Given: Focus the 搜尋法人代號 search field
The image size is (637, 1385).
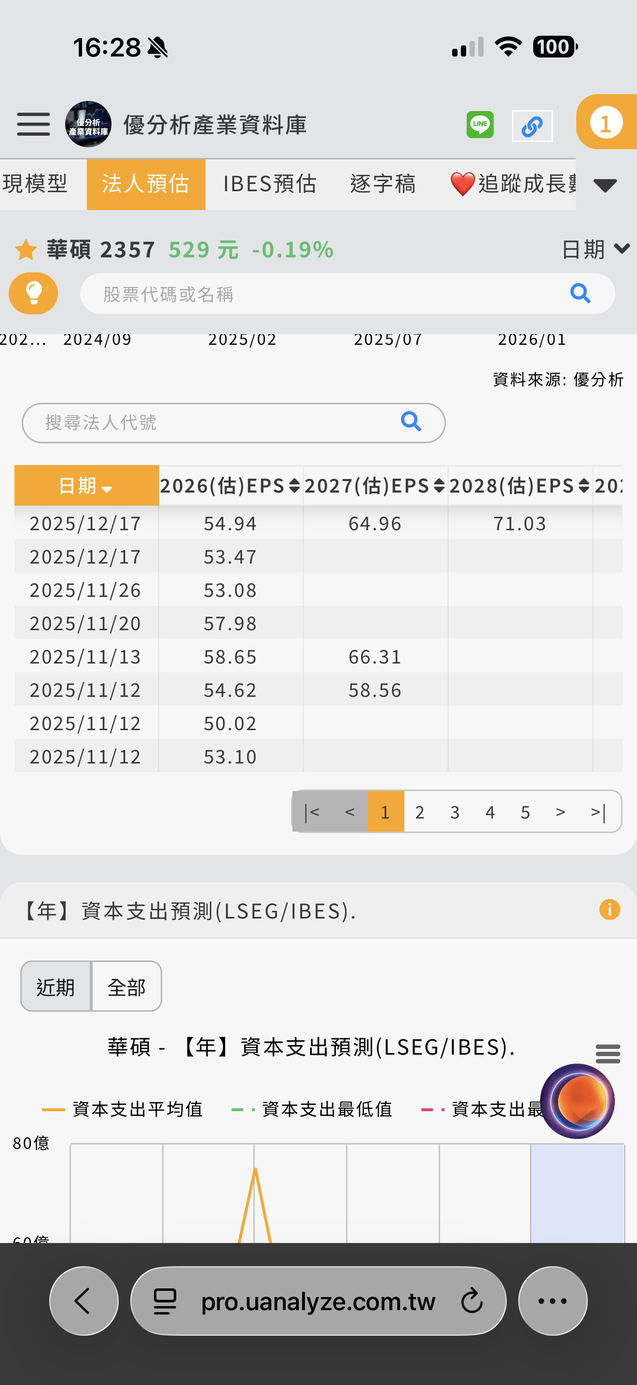Looking at the screenshot, I should coord(234,423).
